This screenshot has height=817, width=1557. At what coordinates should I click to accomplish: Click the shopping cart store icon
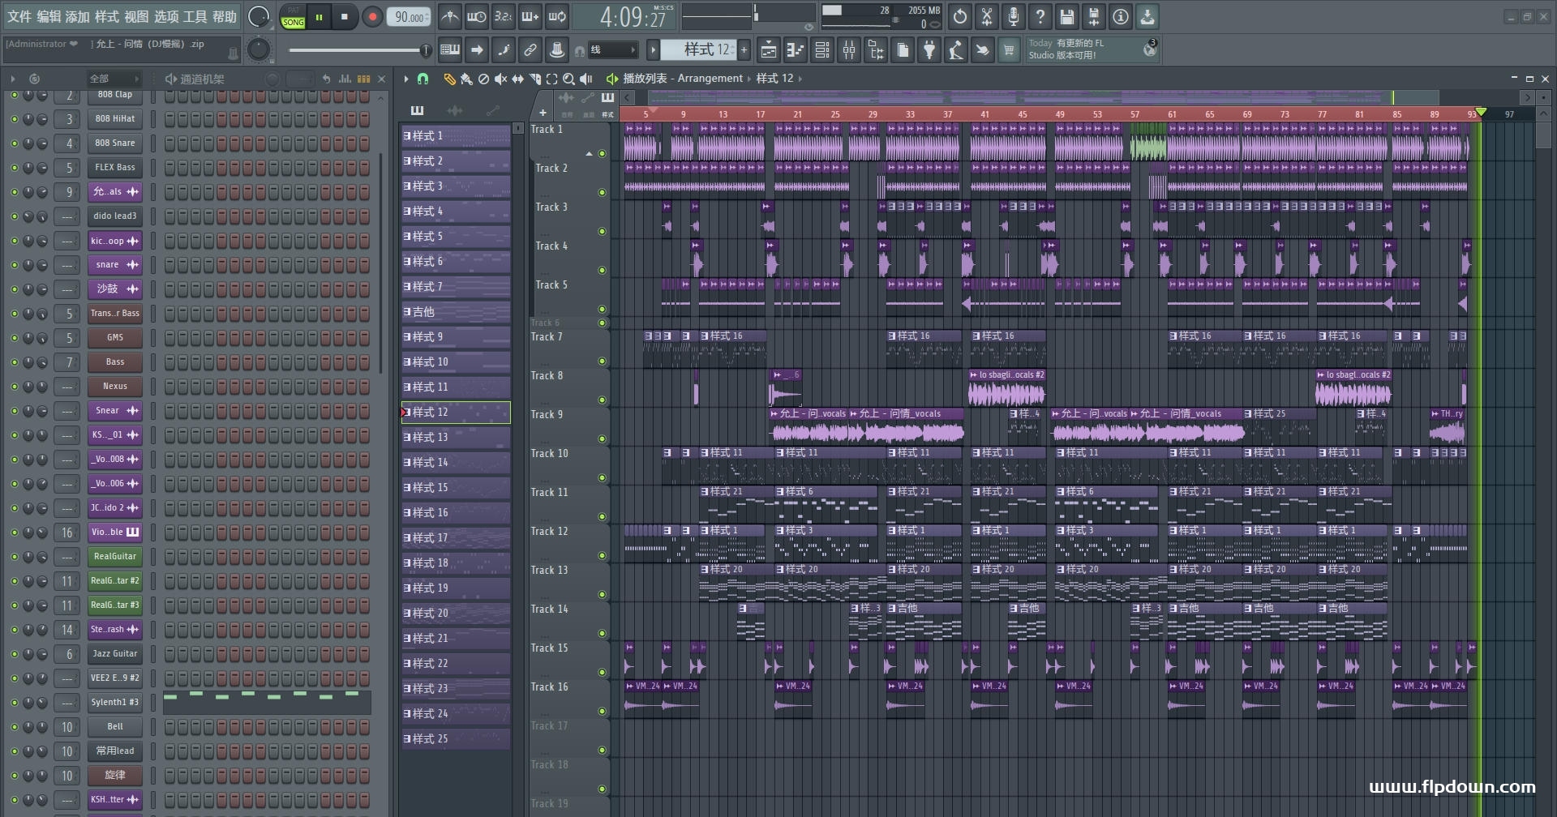point(1009,50)
